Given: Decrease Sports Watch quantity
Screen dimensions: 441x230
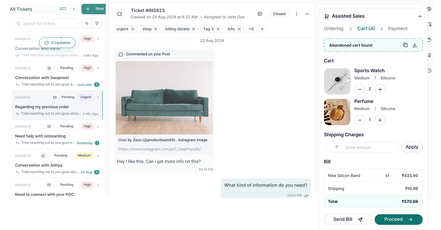Looking at the screenshot, I should [360, 89].
